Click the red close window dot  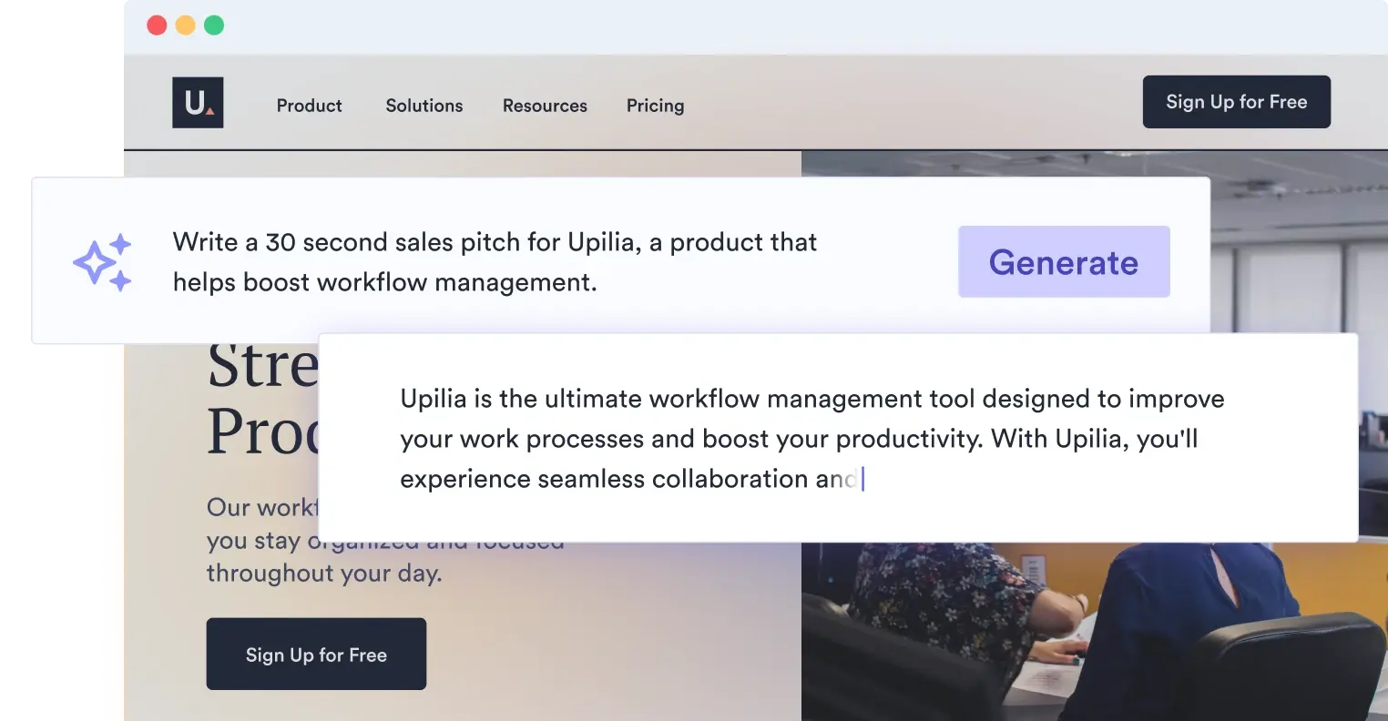(x=158, y=25)
